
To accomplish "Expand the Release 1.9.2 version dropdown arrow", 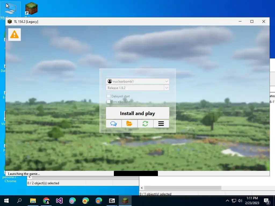I will [167, 88].
